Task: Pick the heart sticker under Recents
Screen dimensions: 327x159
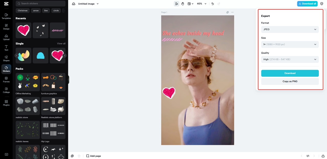Action: 24,30
